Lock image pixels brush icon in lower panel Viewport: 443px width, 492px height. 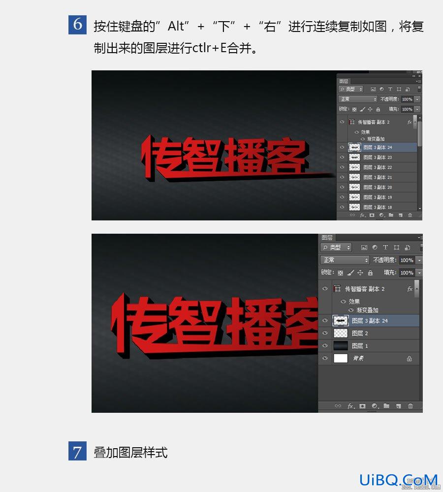350,273
